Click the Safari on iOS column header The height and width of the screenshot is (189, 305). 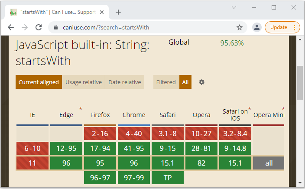pyautogui.click(x=235, y=115)
